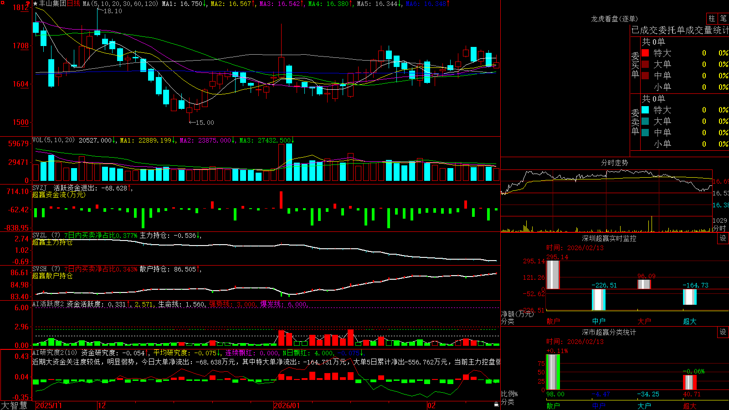Viewport: 729px width, 410px height.
Task: Click the 超赢散户持仓 label
Action: (52, 276)
